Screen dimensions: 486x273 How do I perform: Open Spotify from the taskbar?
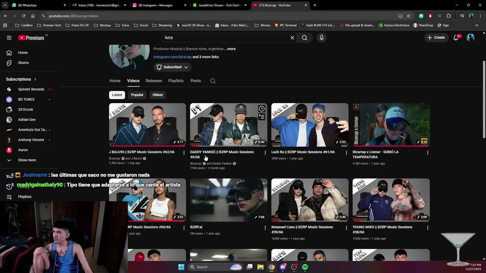[305, 267]
